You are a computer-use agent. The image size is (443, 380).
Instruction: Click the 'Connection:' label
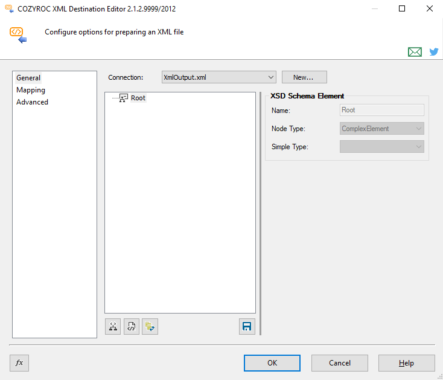126,77
